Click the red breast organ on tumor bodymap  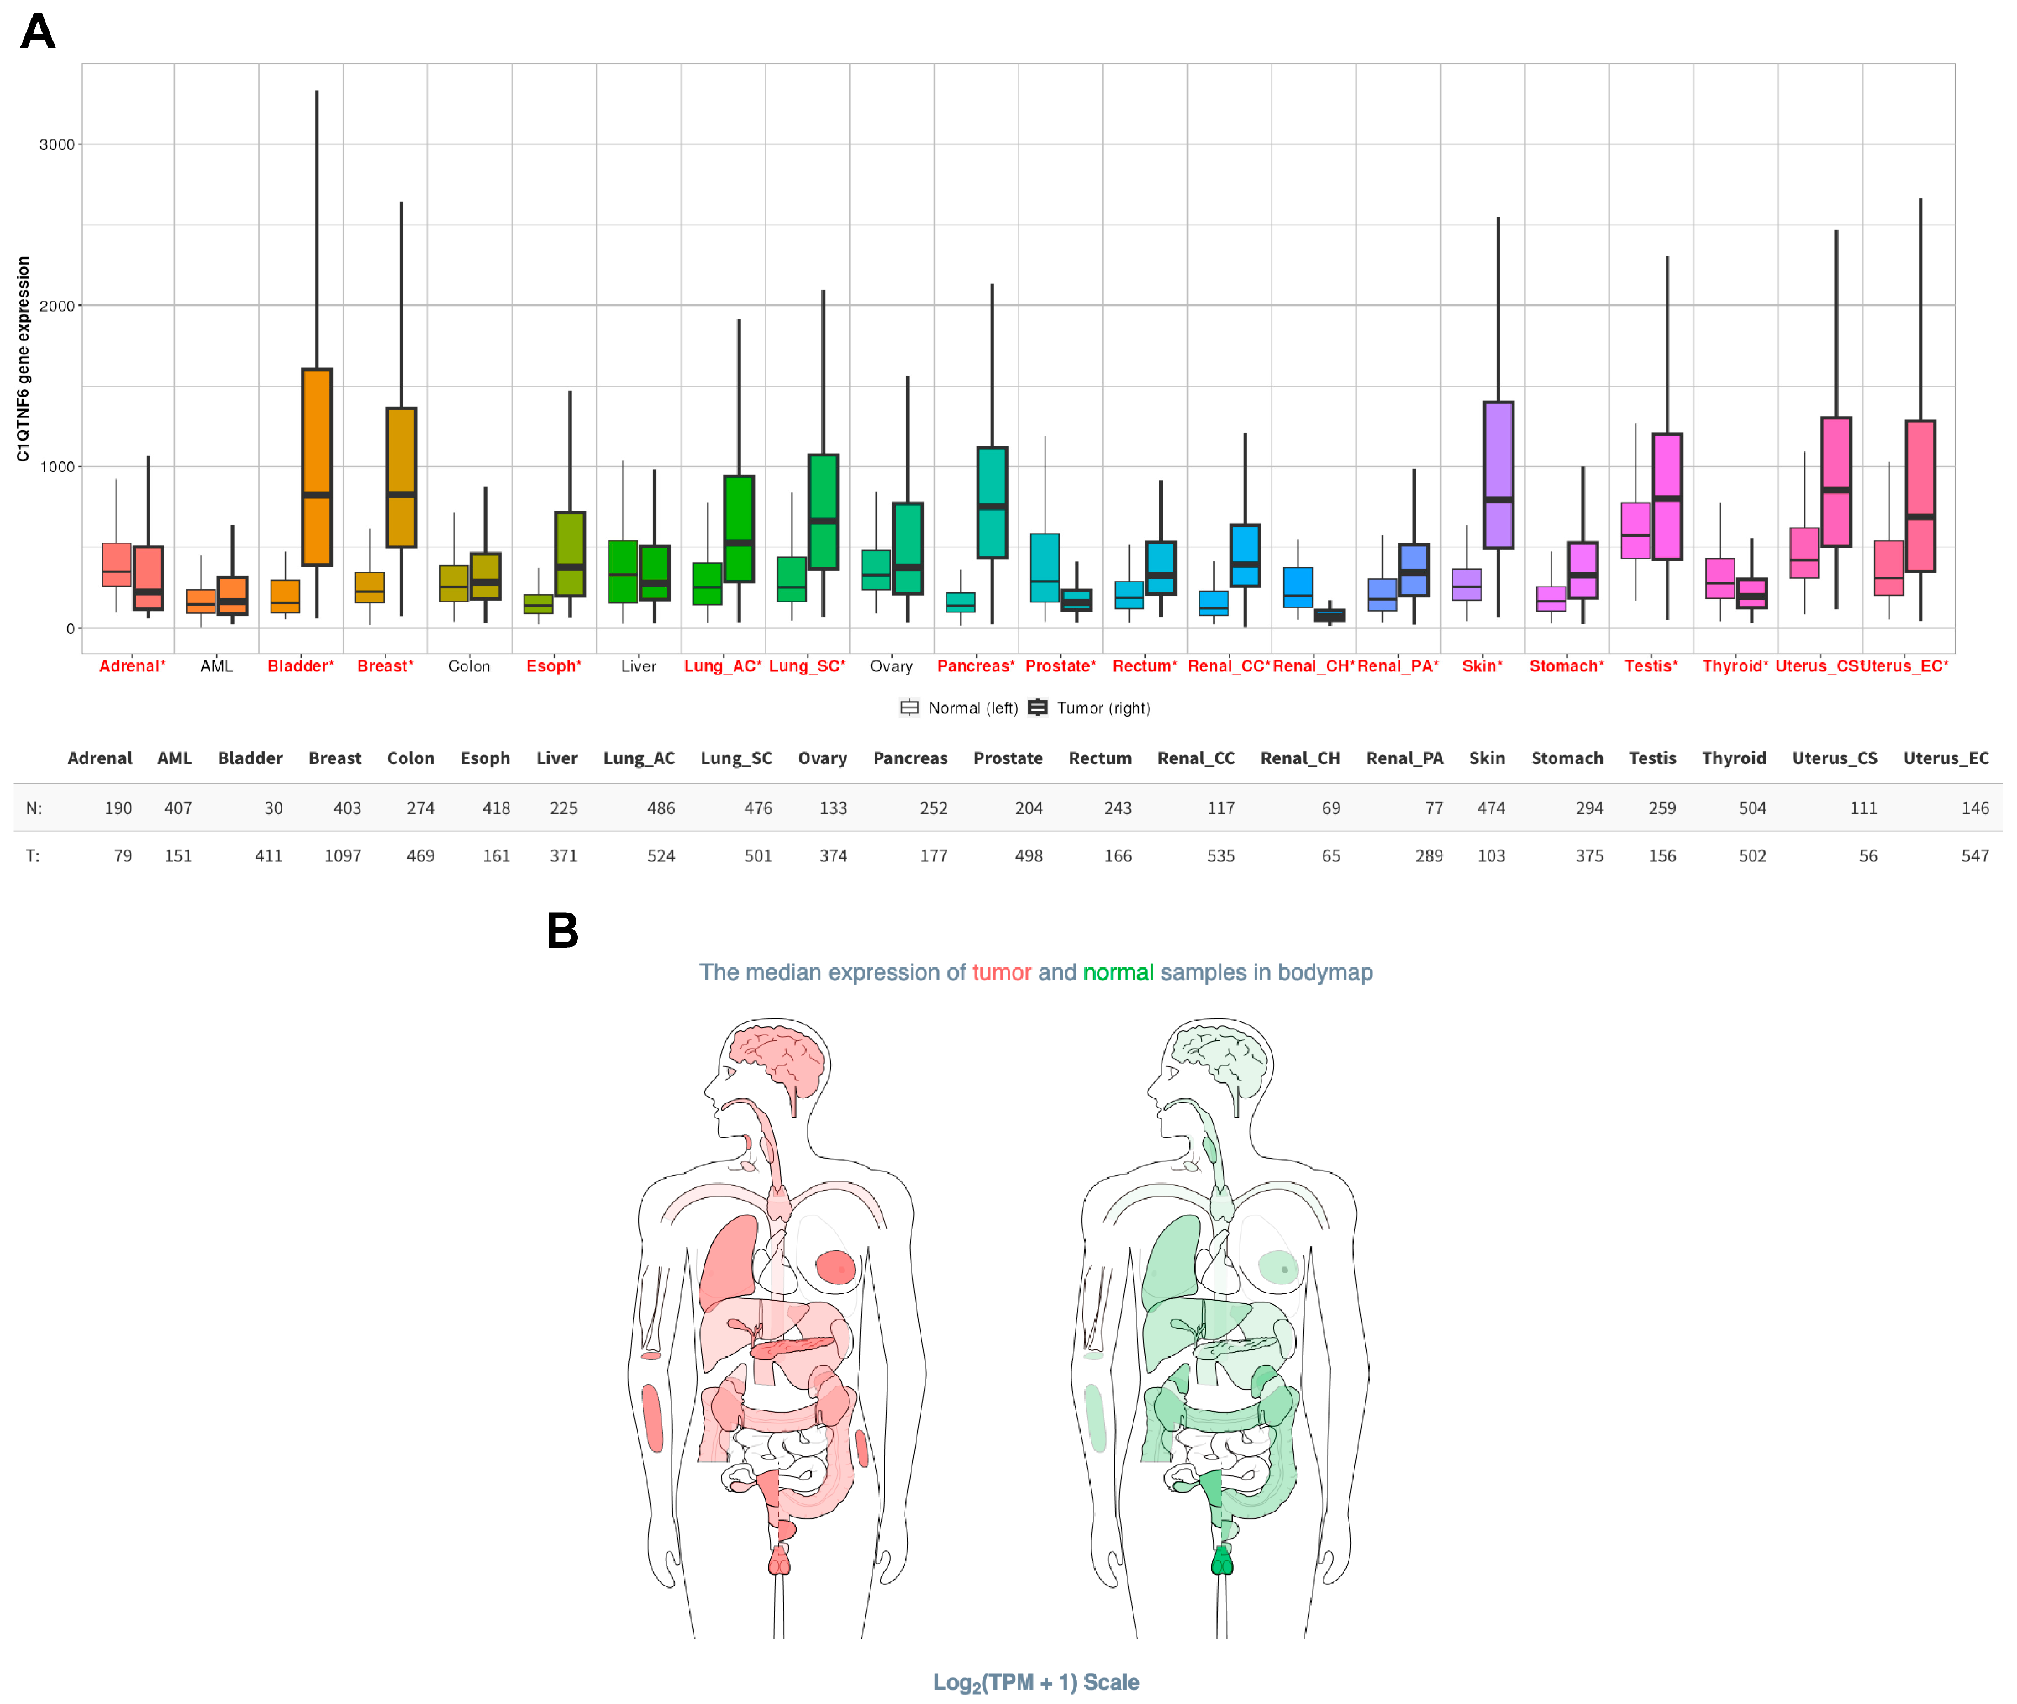pos(835,1266)
